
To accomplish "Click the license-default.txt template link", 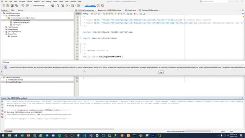I will point(138,20).
